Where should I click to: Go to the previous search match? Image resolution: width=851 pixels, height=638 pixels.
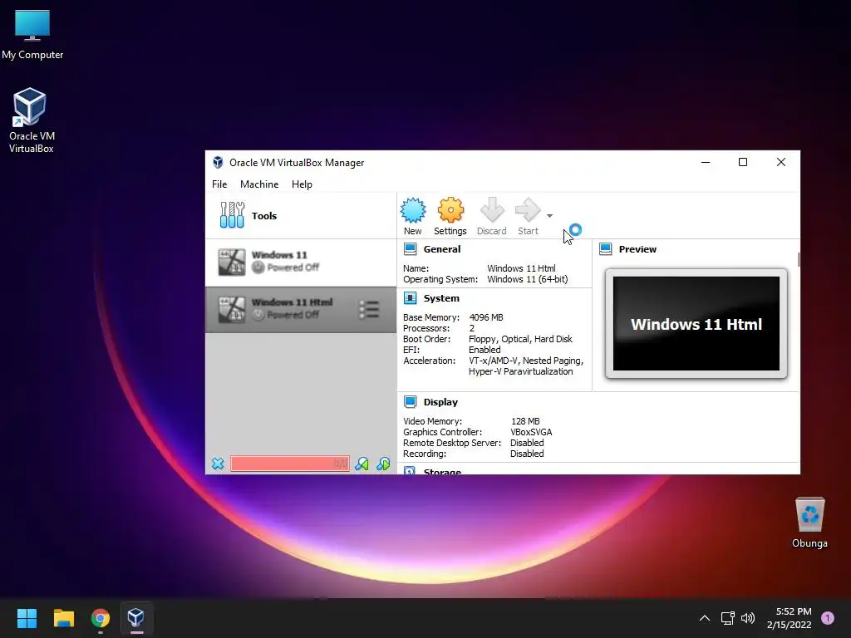click(362, 464)
